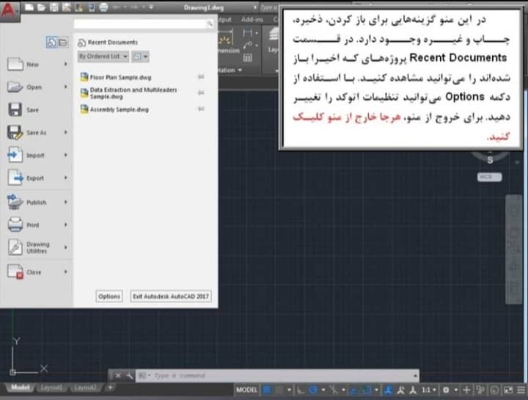Toggle the drawing grid display in status bar
The width and height of the screenshot is (528, 400).
(x=268, y=389)
